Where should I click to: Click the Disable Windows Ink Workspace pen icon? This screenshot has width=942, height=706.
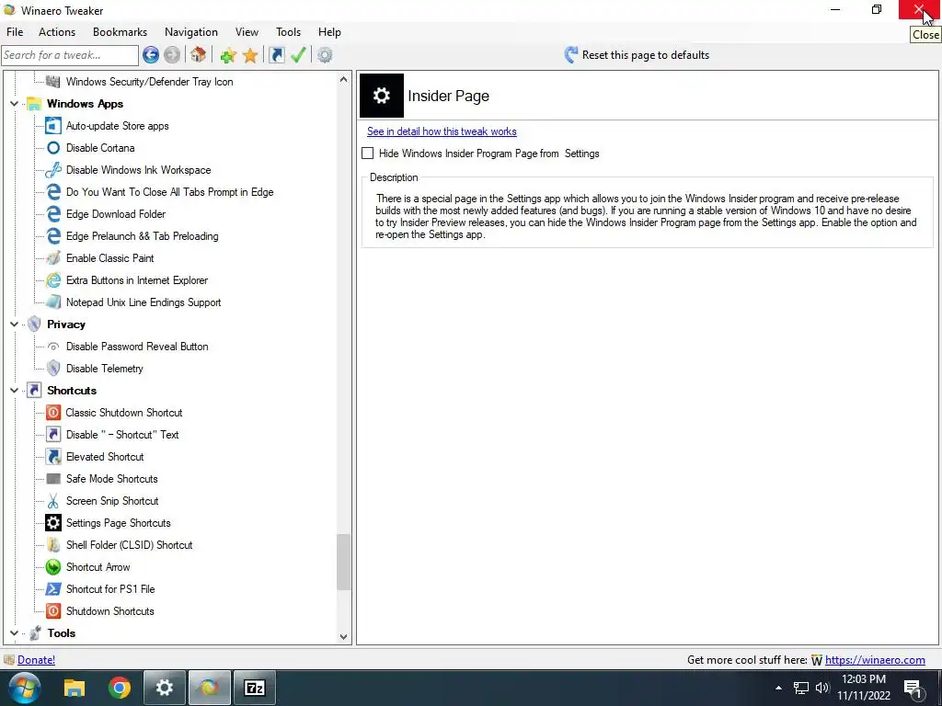[53, 170]
